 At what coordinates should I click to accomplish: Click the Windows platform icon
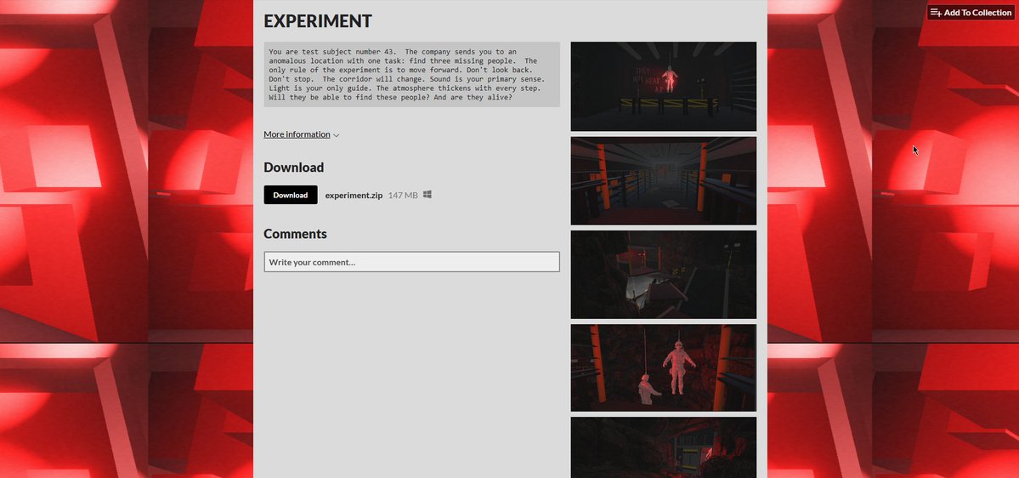pos(427,195)
